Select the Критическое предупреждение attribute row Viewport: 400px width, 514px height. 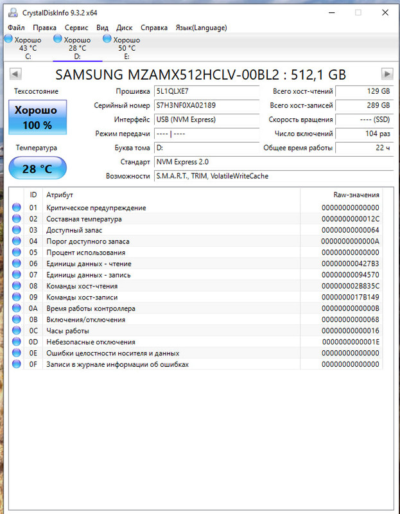[x=196, y=208]
